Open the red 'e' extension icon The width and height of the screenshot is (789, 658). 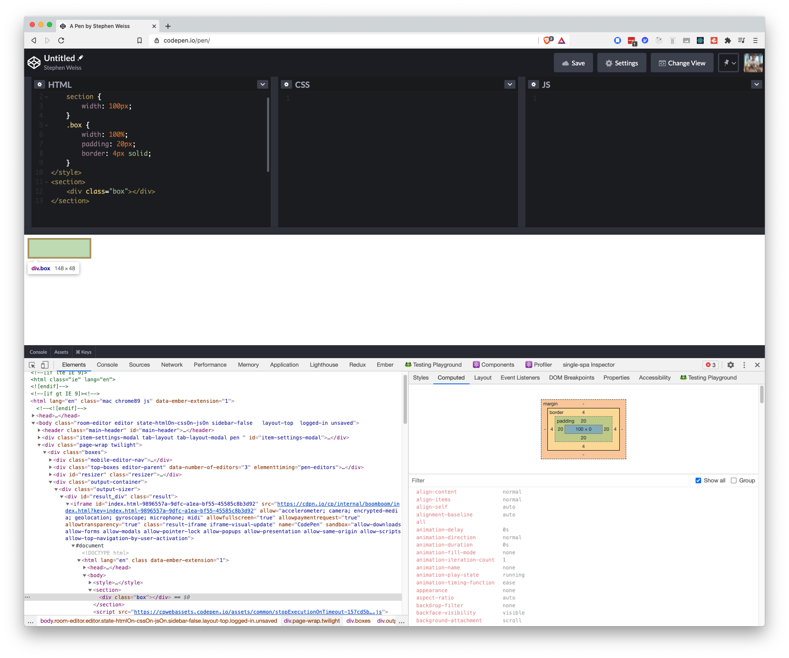(714, 40)
